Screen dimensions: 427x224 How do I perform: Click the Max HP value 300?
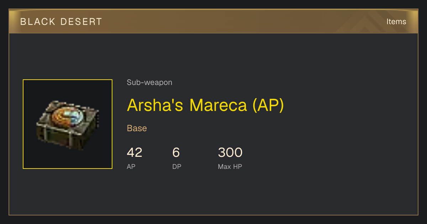(230, 153)
